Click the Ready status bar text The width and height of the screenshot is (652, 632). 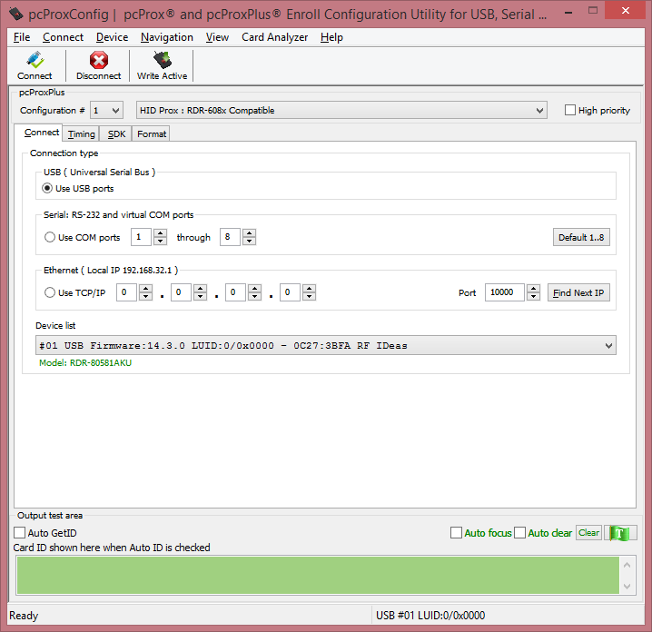[x=24, y=616]
